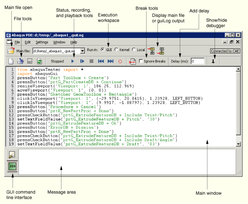The image size is (248, 204).
Task: Skip to end of script
Action: click(111, 61)
